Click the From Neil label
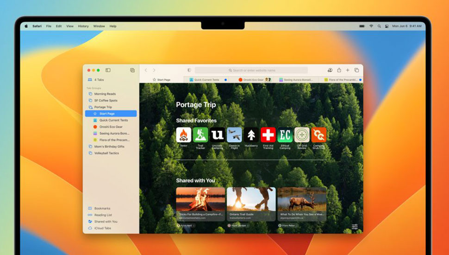Image resolution: width=449 pixels, height=255 pixels. pyautogui.click(x=185, y=226)
